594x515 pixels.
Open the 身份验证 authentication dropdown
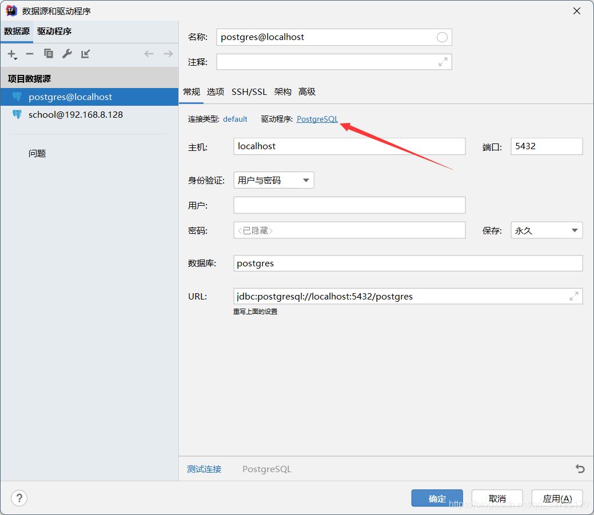point(273,179)
